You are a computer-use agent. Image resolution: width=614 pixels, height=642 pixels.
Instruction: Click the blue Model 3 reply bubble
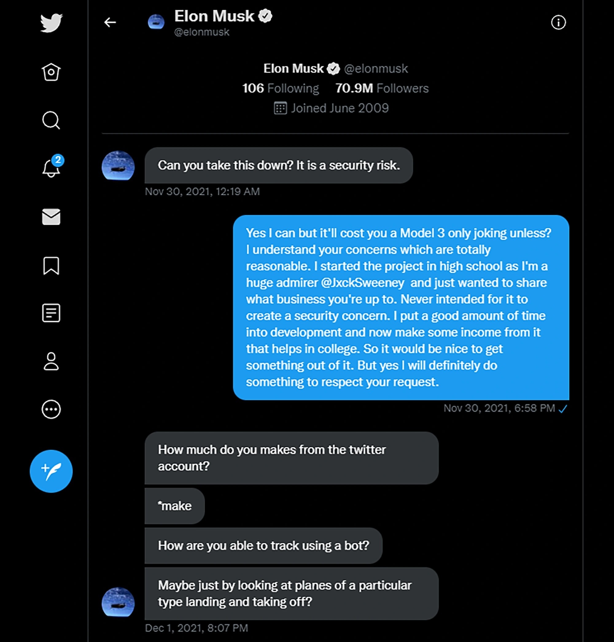coord(401,307)
